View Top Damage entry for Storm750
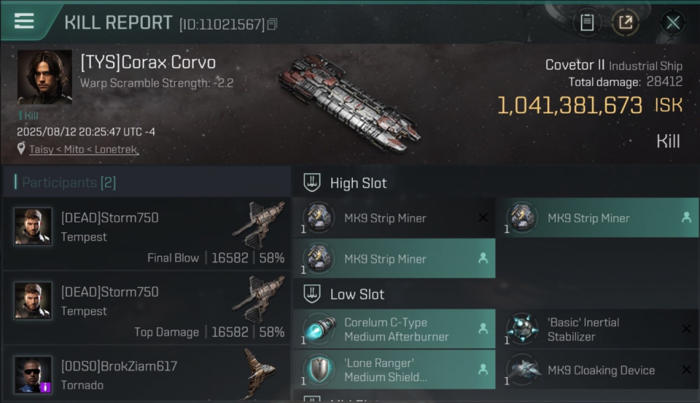The image size is (700, 403). [x=147, y=308]
